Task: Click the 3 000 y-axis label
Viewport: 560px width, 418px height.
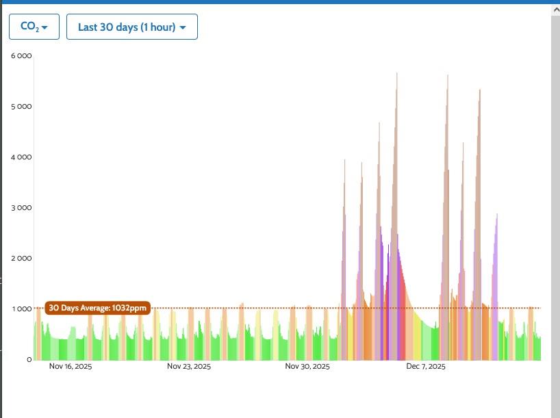Action: point(21,207)
